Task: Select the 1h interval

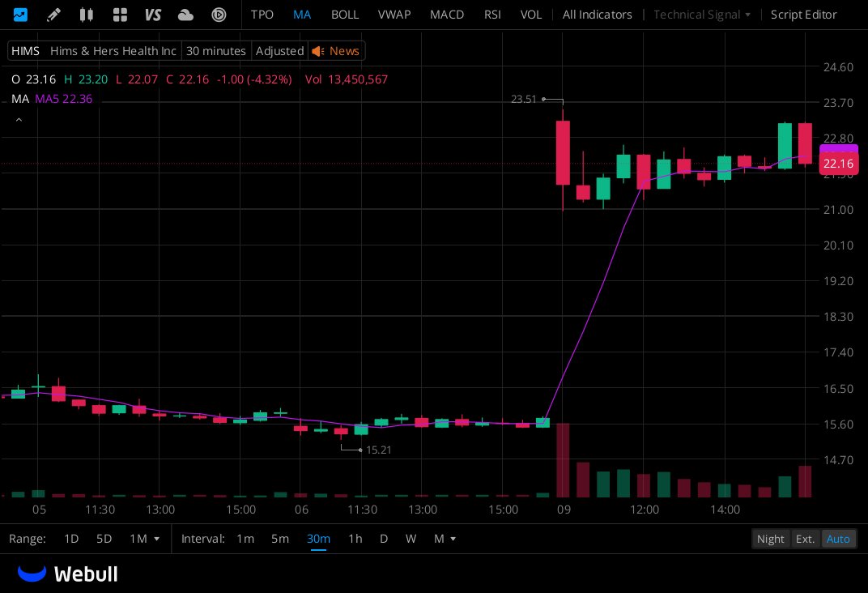Action: click(x=355, y=539)
